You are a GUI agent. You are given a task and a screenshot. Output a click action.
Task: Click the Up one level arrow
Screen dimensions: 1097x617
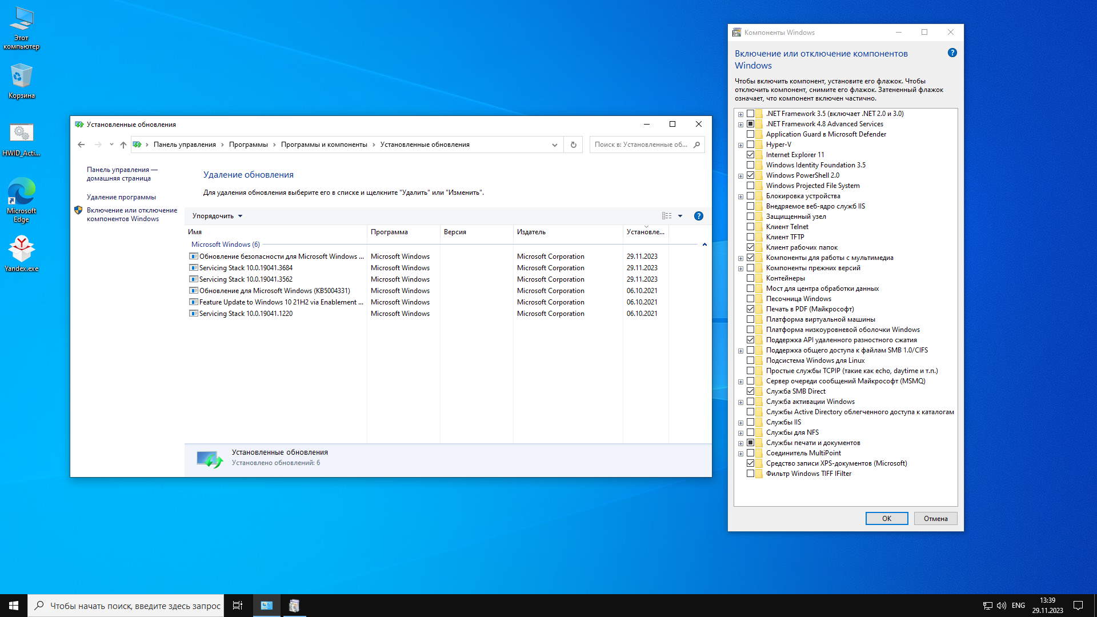tap(123, 145)
